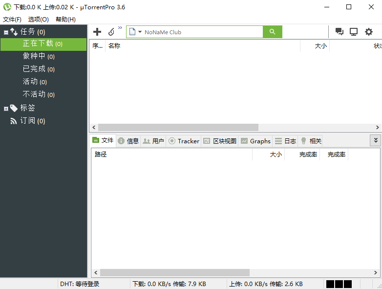This screenshot has height=289, width=382.
Task: Expand the toolbar overflow chevrons
Action: coord(120,27)
